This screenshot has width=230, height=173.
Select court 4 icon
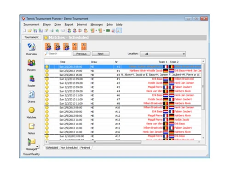[75, 47]
